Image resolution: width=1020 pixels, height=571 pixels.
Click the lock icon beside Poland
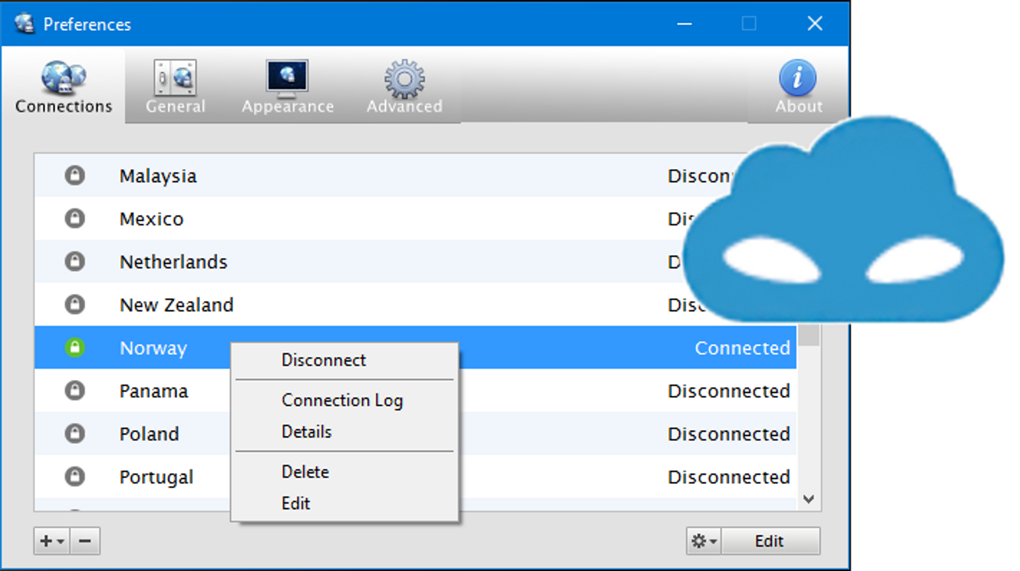click(75, 434)
